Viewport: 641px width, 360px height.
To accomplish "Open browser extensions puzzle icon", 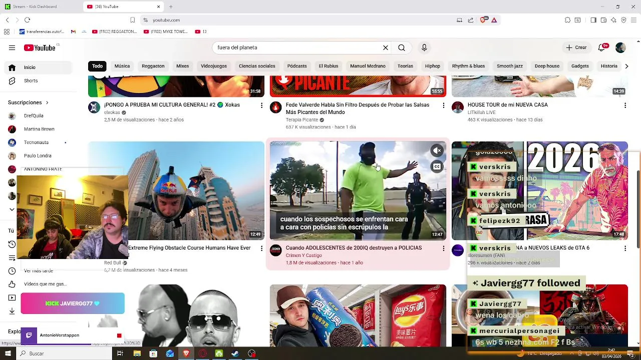I will click(567, 20).
